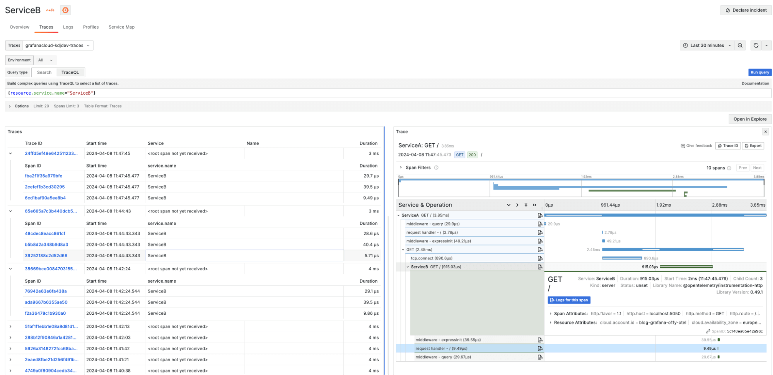773x375 pixels.
Task: Open the Environment All dropdown
Action: click(x=45, y=60)
